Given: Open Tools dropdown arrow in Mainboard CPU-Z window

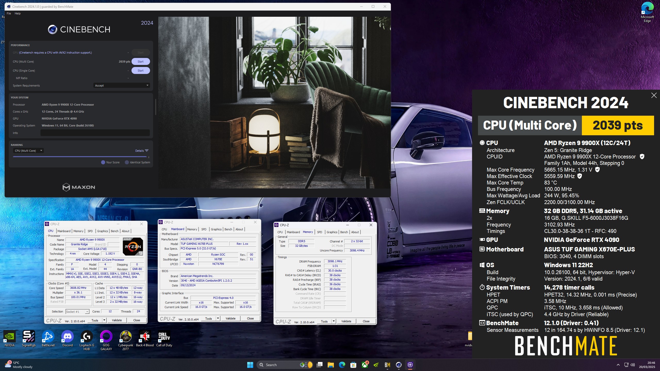Looking at the screenshot, I should point(218,318).
